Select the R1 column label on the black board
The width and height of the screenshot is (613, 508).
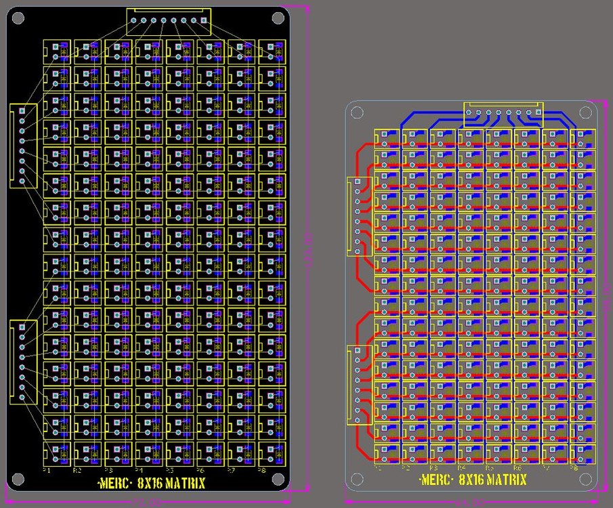(47, 471)
